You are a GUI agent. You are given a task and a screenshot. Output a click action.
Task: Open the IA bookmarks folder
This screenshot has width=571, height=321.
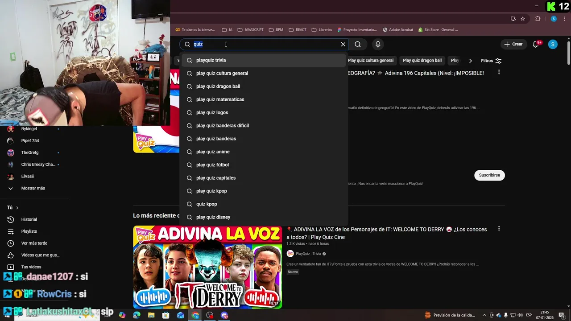pyautogui.click(x=227, y=30)
